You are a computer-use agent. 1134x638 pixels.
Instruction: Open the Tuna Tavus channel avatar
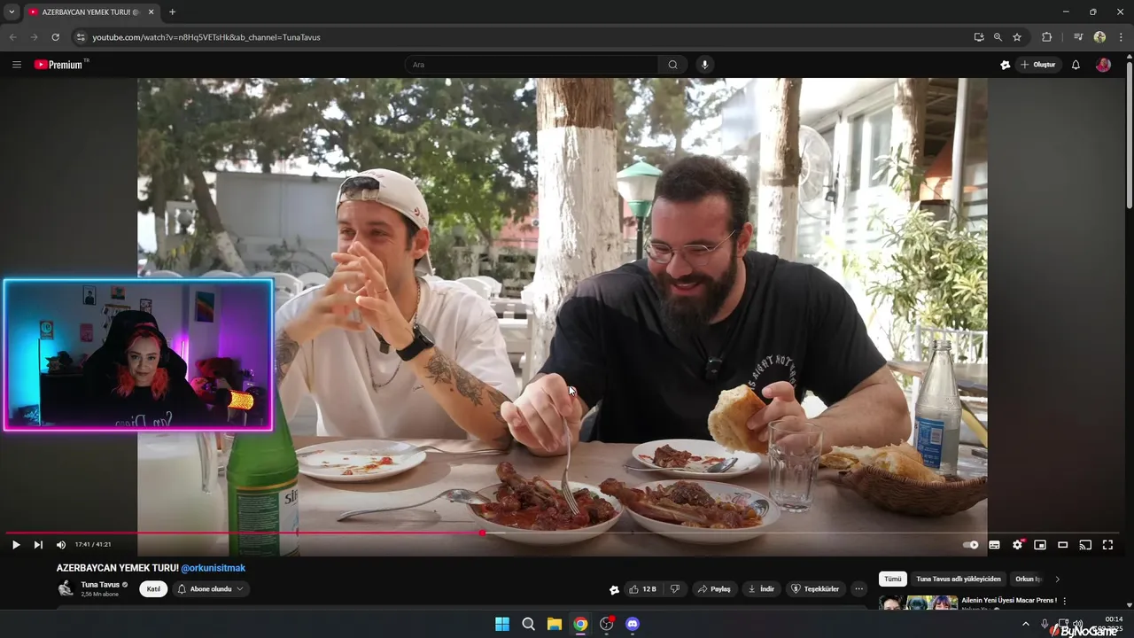click(66, 589)
